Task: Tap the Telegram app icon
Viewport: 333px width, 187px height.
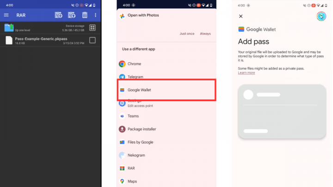Action: 122,77
